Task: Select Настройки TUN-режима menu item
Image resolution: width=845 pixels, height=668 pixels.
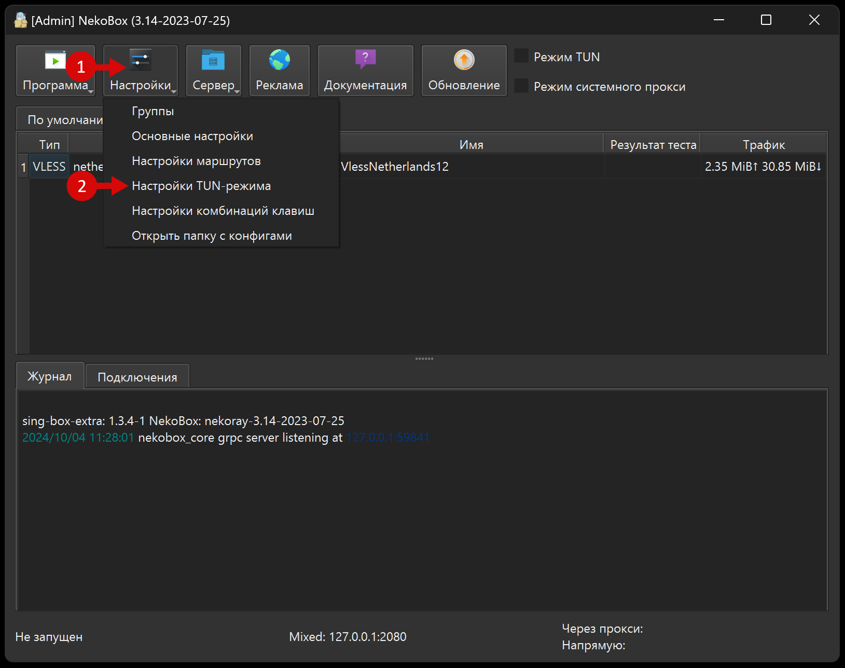Action: coord(201,186)
